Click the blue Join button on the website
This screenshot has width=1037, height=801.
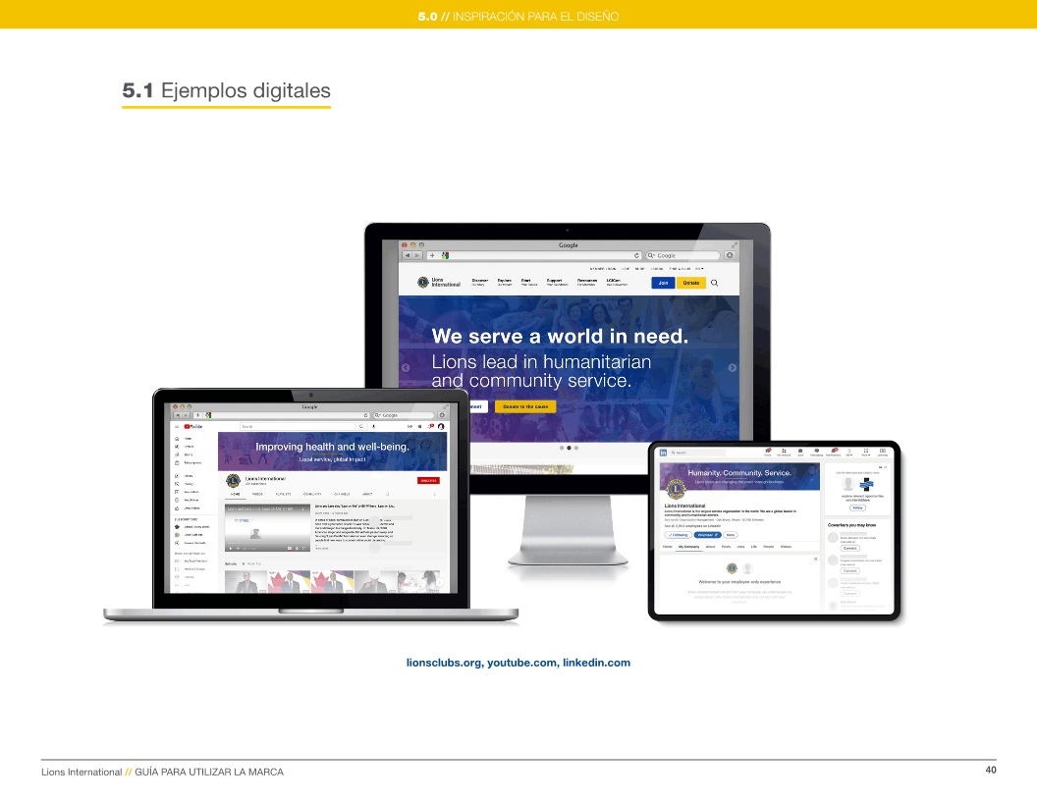click(663, 283)
